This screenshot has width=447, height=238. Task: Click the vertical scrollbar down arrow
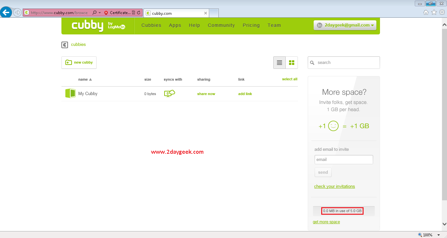(444, 224)
